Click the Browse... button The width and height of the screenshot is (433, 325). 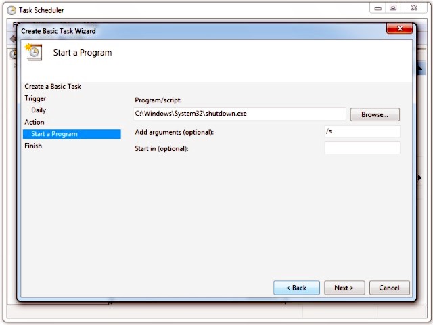tap(375, 114)
